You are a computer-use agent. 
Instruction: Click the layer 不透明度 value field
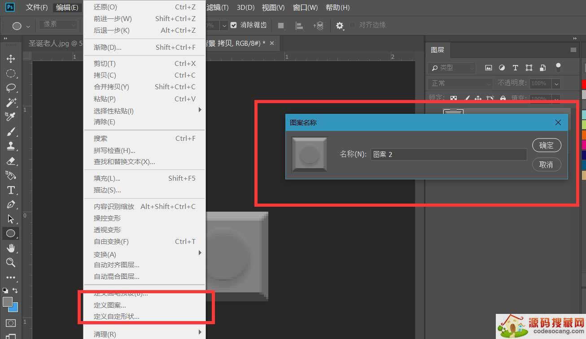pos(540,83)
